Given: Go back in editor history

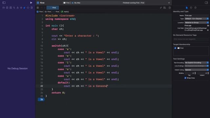Looking at the screenshot, I should [x=42, y=8].
